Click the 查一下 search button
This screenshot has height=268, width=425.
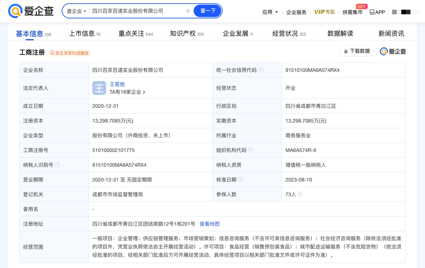click(x=207, y=11)
